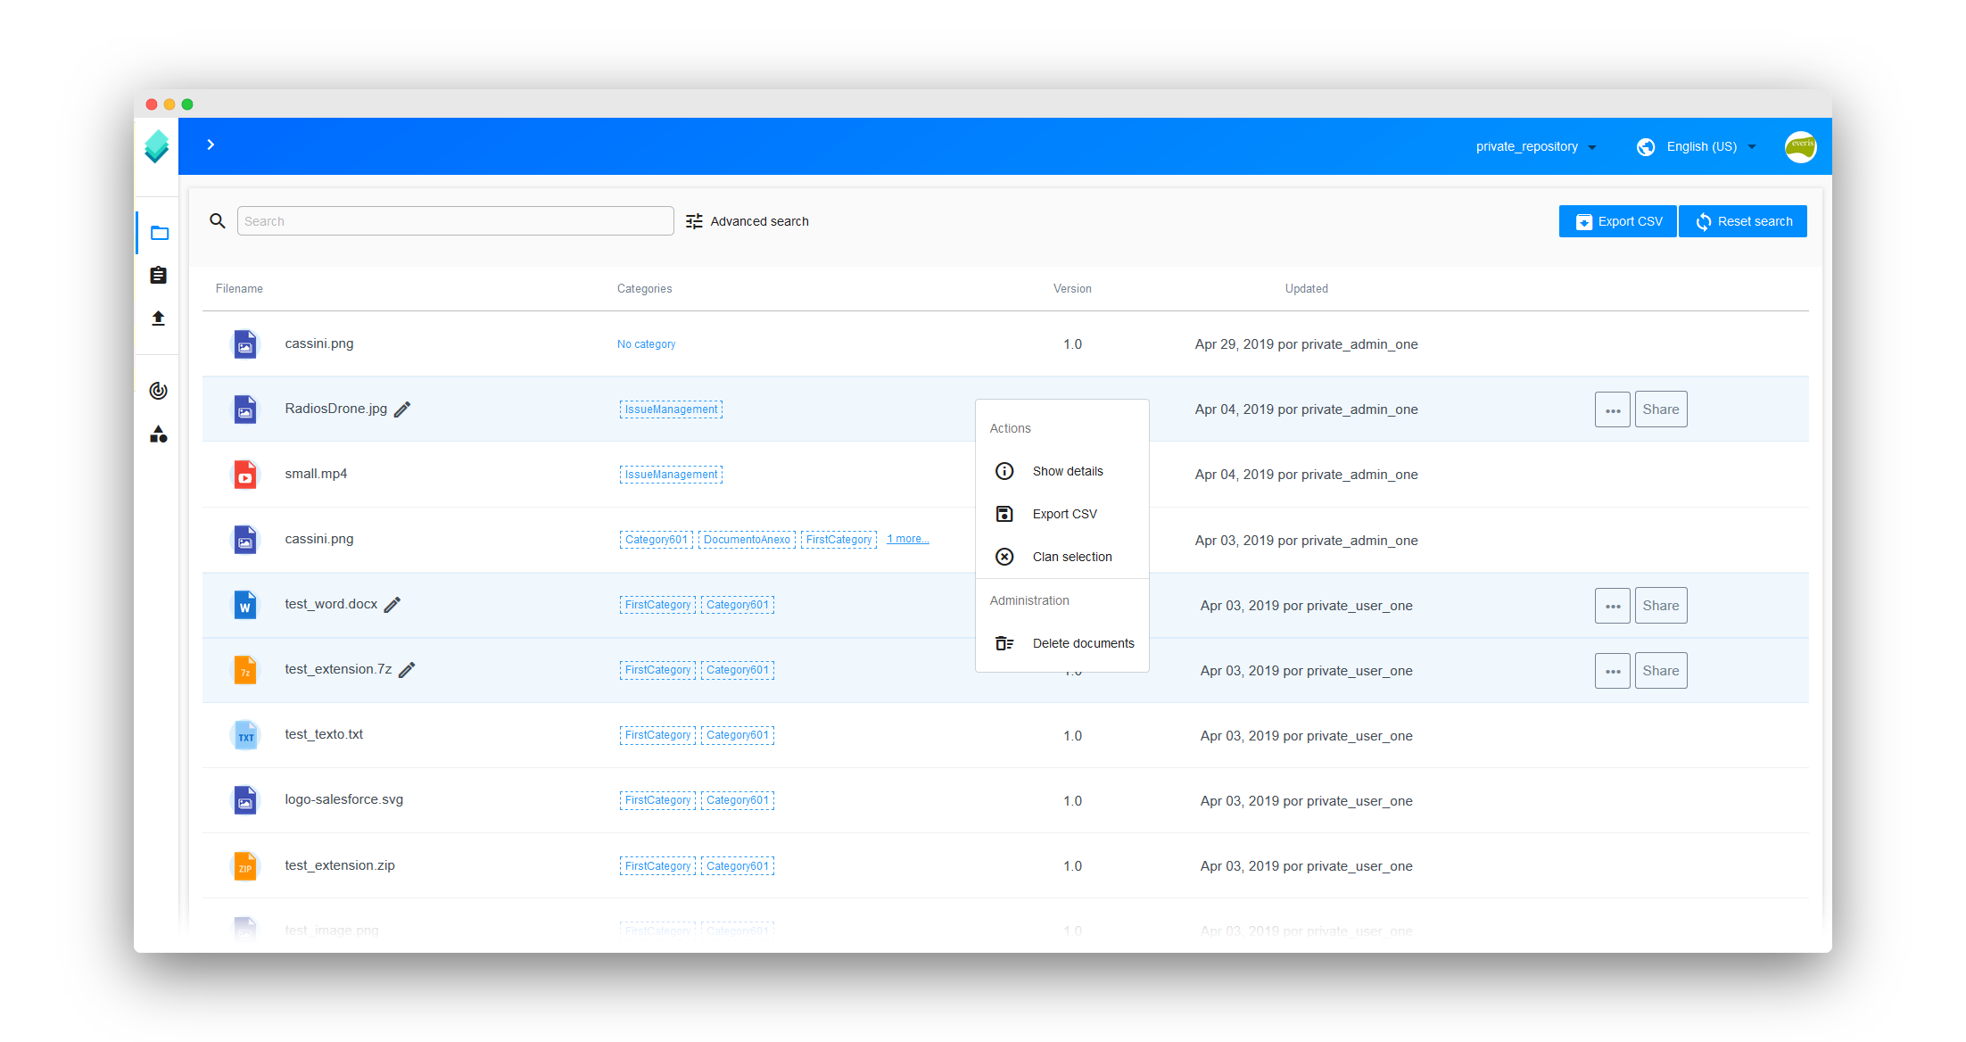Click the clipboard tasks sidebar icon
This screenshot has width=1966, height=1042.
pyautogui.click(x=158, y=276)
